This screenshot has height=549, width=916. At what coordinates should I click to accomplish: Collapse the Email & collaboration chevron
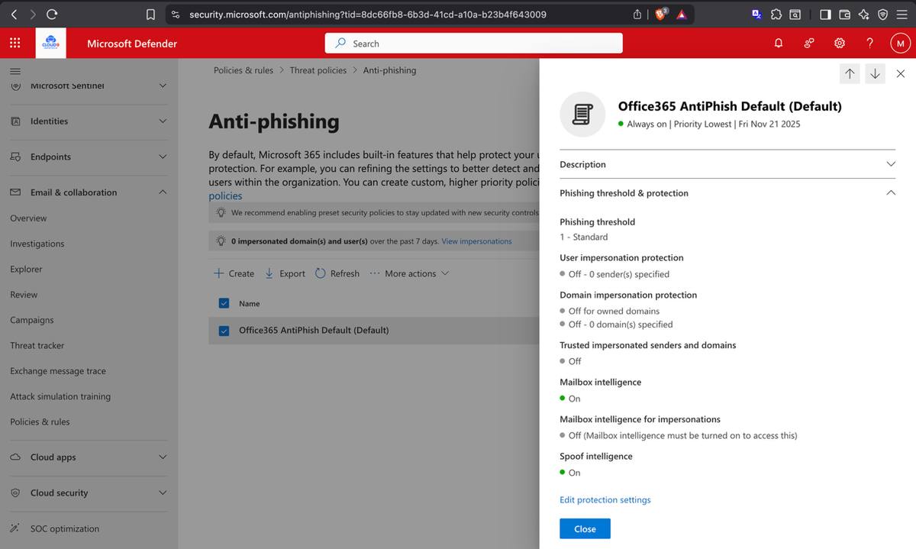click(163, 192)
